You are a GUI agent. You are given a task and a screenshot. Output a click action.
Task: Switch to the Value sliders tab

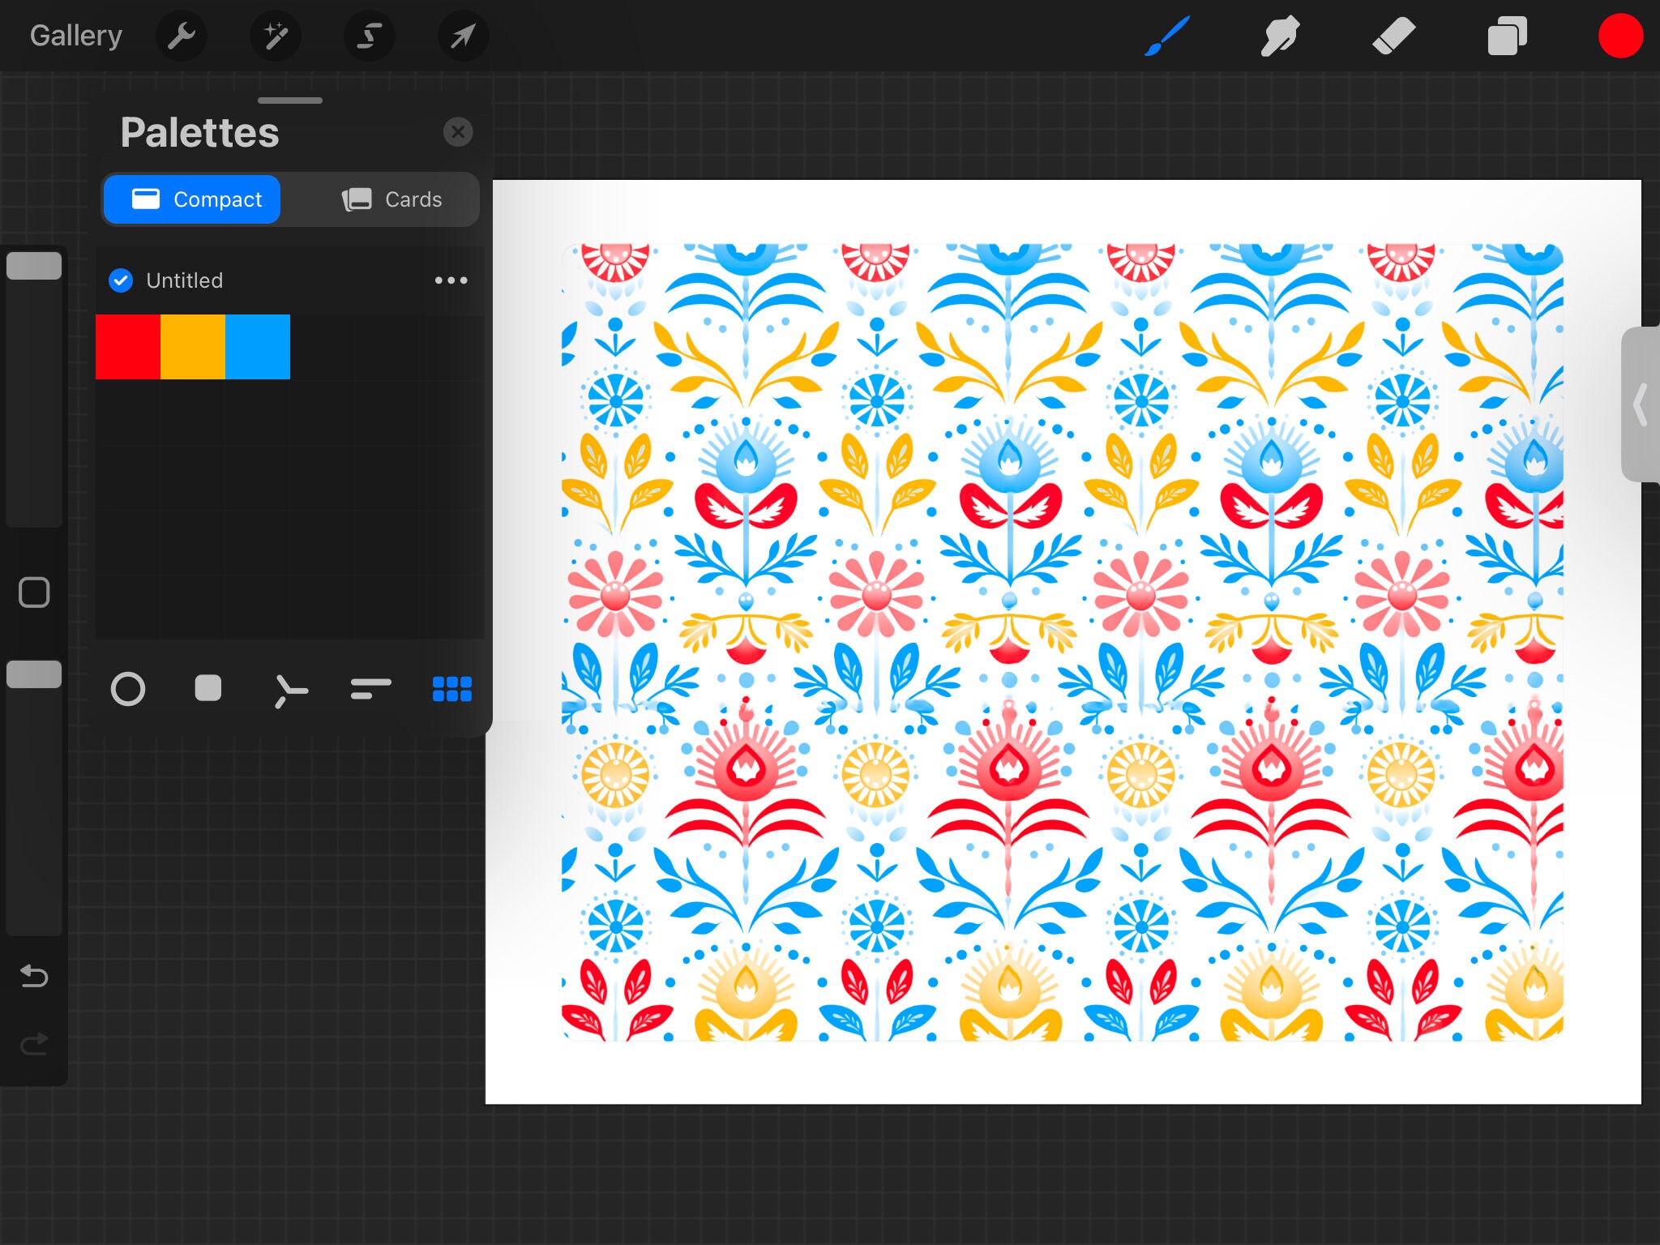tap(371, 689)
